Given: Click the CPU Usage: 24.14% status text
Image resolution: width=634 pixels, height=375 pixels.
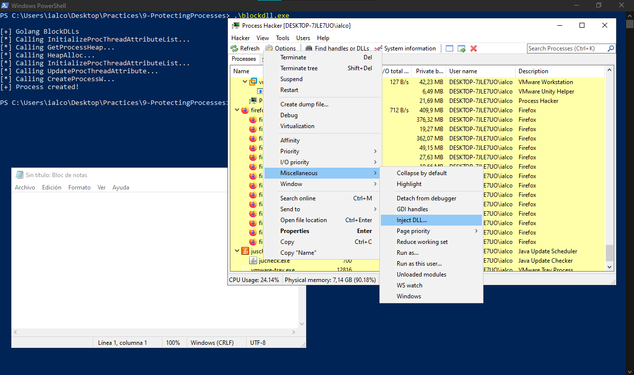Looking at the screenshot, I should [x=254, y=280].
